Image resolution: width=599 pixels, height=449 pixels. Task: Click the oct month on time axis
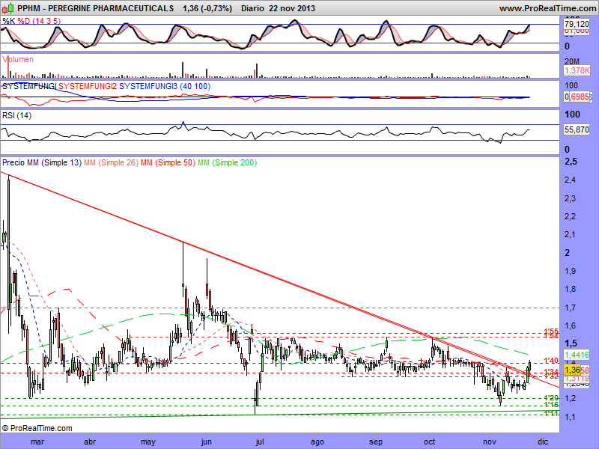pos(429,442)
